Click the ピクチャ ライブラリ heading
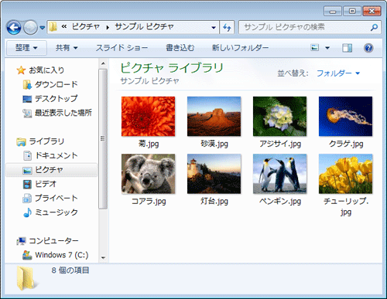The width and height of the screenshot is (387, 299). [172, 68]
